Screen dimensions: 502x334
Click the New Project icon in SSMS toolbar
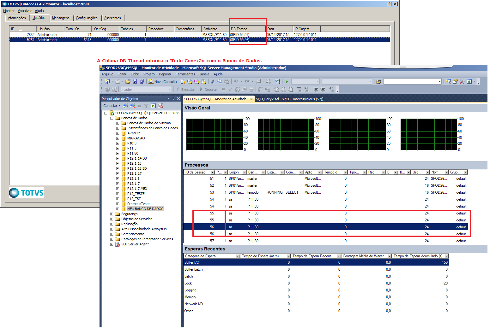[x=107, y=81]
